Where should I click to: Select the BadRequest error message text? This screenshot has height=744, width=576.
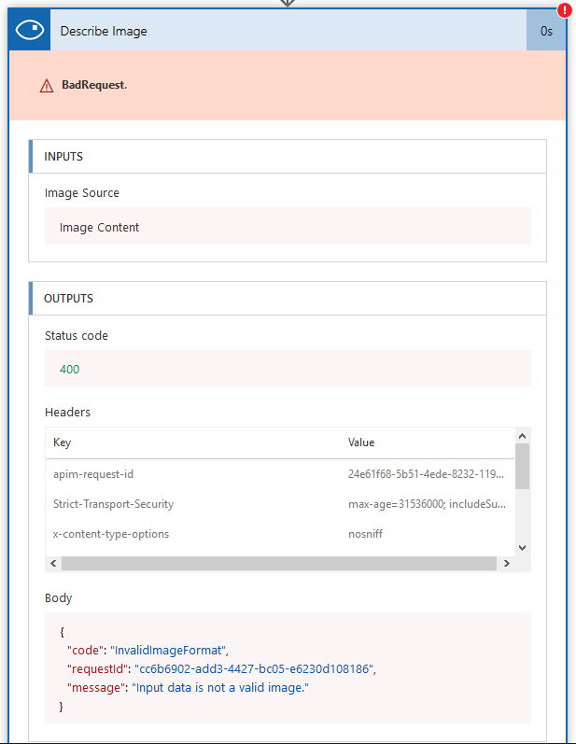pos(100,85)
